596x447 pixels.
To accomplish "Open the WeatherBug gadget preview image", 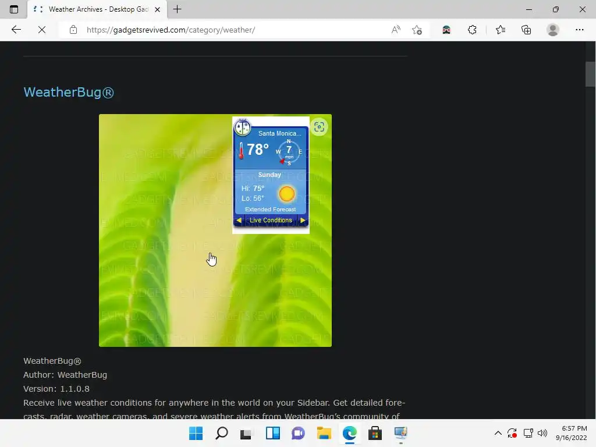I will 215,230.
